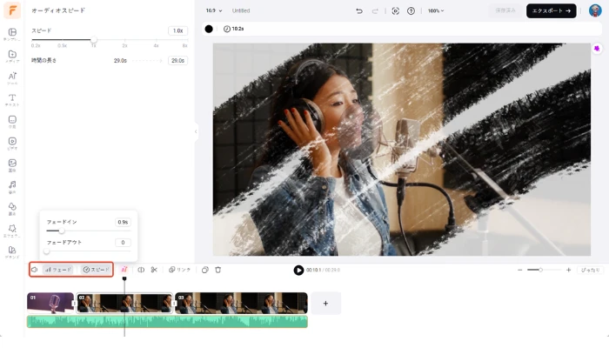609x348 pixels.
Task: Click the エクスポート export button
Action: point(551,11)
